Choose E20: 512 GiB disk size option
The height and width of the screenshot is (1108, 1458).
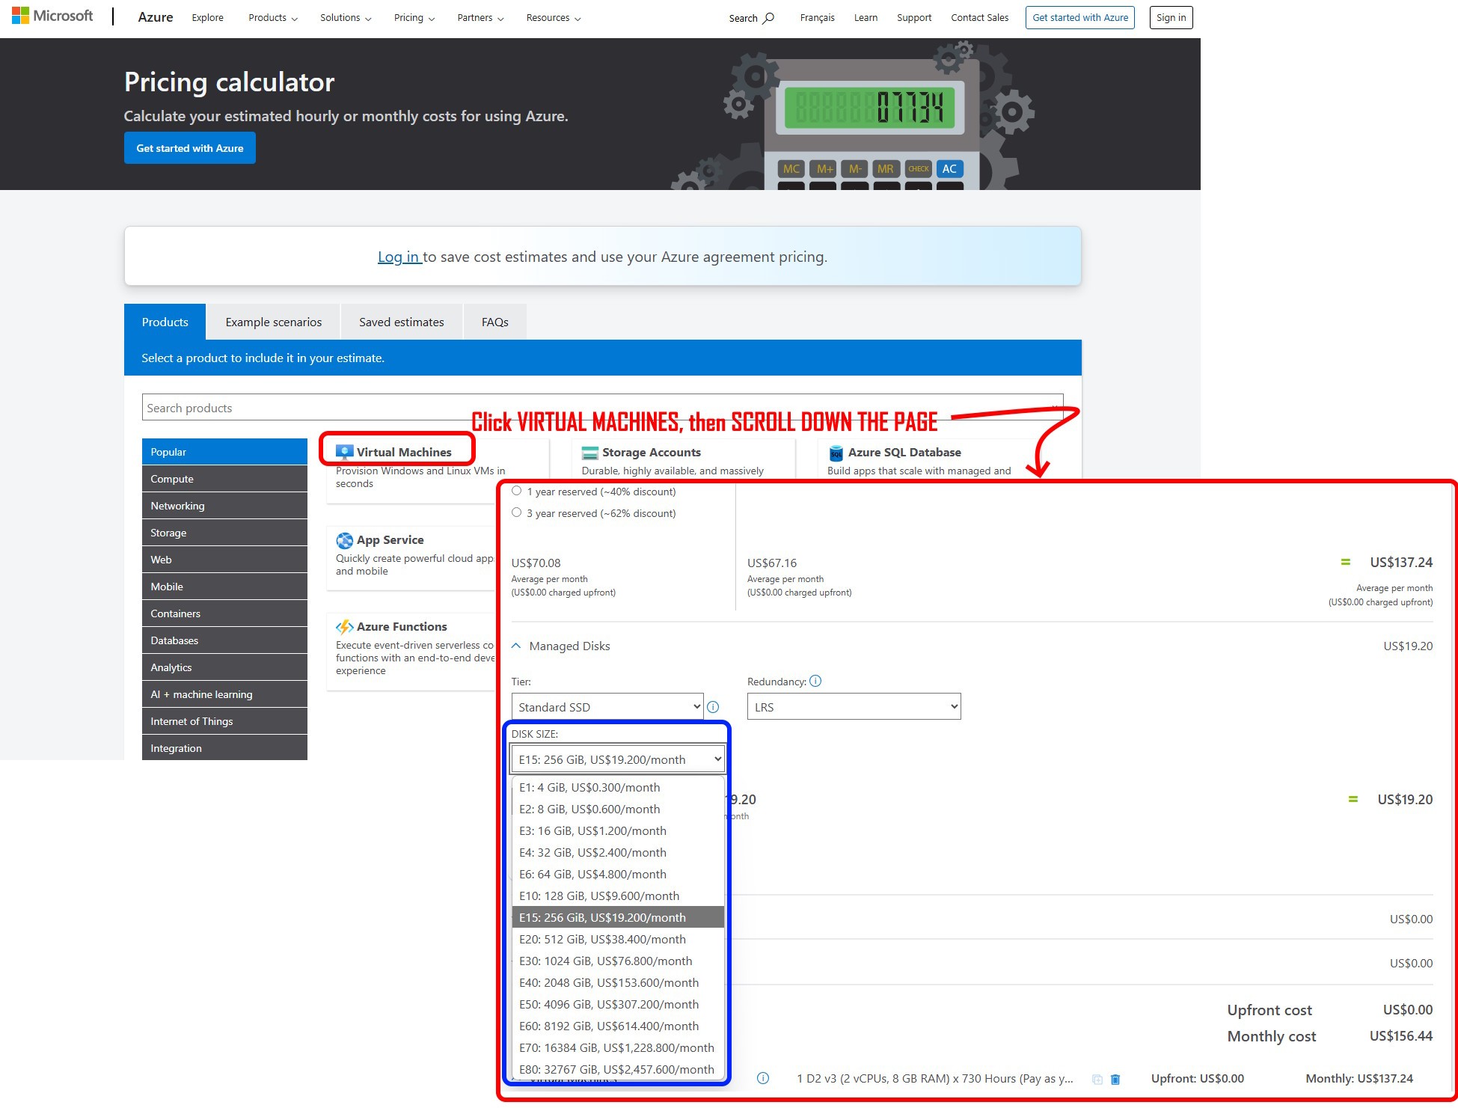click(x=602, y=939)
